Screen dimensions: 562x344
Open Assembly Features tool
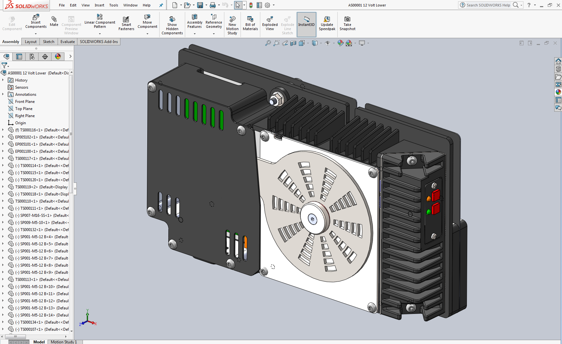tap(195, 21)
